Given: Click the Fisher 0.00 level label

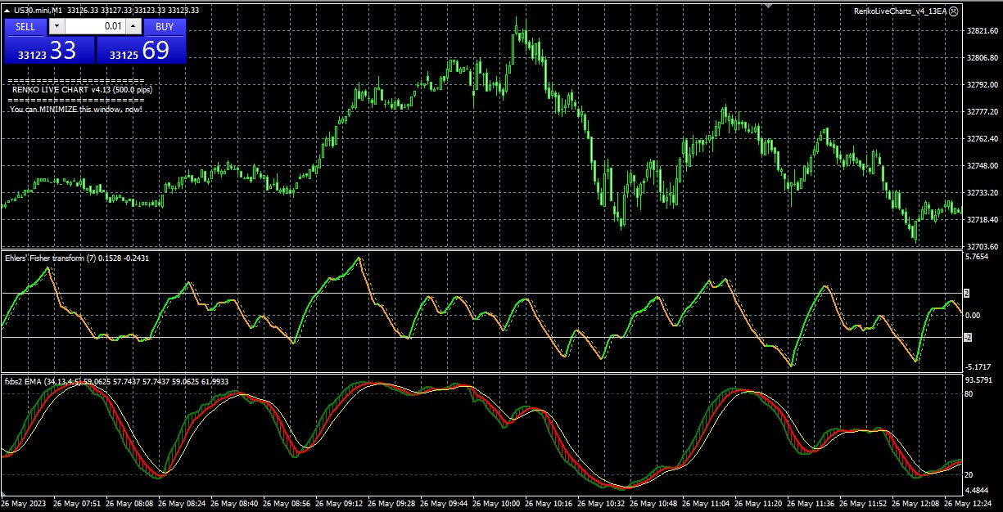Looking at the screenshot, I should [x=974, y=315].
